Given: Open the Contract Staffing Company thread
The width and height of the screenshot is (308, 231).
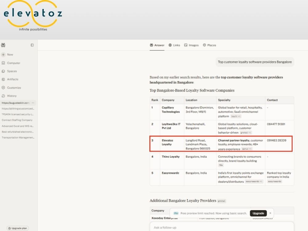Looking at the screenshot, I should (x=17, y=120).
